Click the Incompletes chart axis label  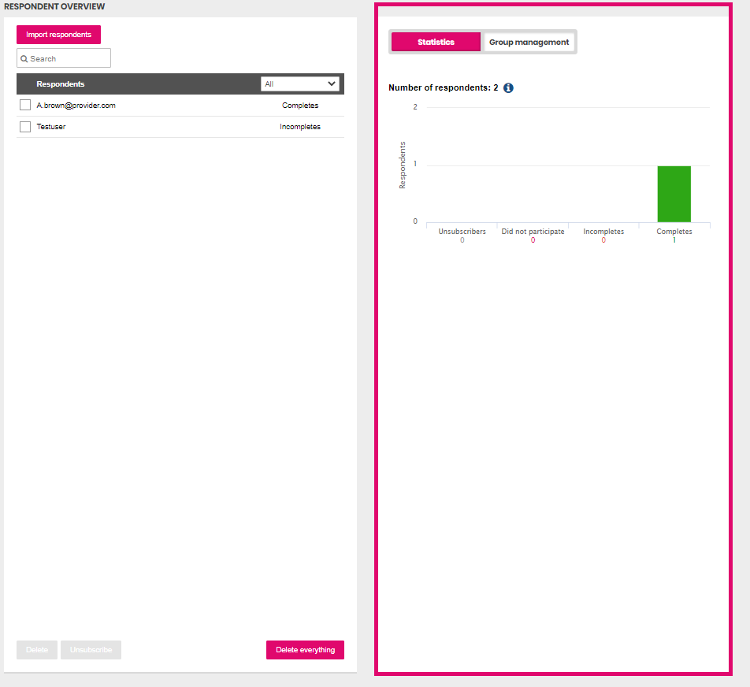click(x=603, y=232)
